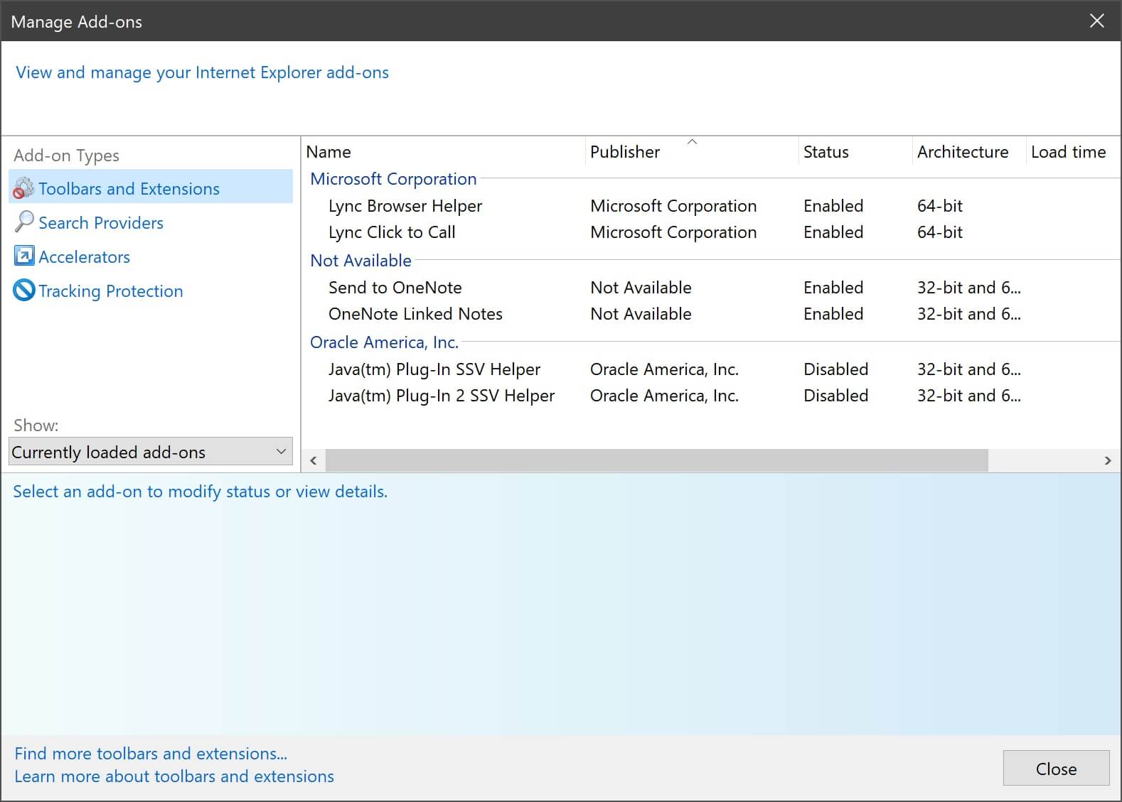
Task: Click the Toolbars and Extensions gear icon
Action: pyautogui.click(x=23, y=188)
